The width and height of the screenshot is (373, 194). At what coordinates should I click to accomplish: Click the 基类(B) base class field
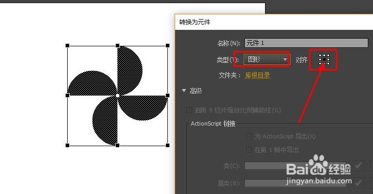(x=295, y=183)
